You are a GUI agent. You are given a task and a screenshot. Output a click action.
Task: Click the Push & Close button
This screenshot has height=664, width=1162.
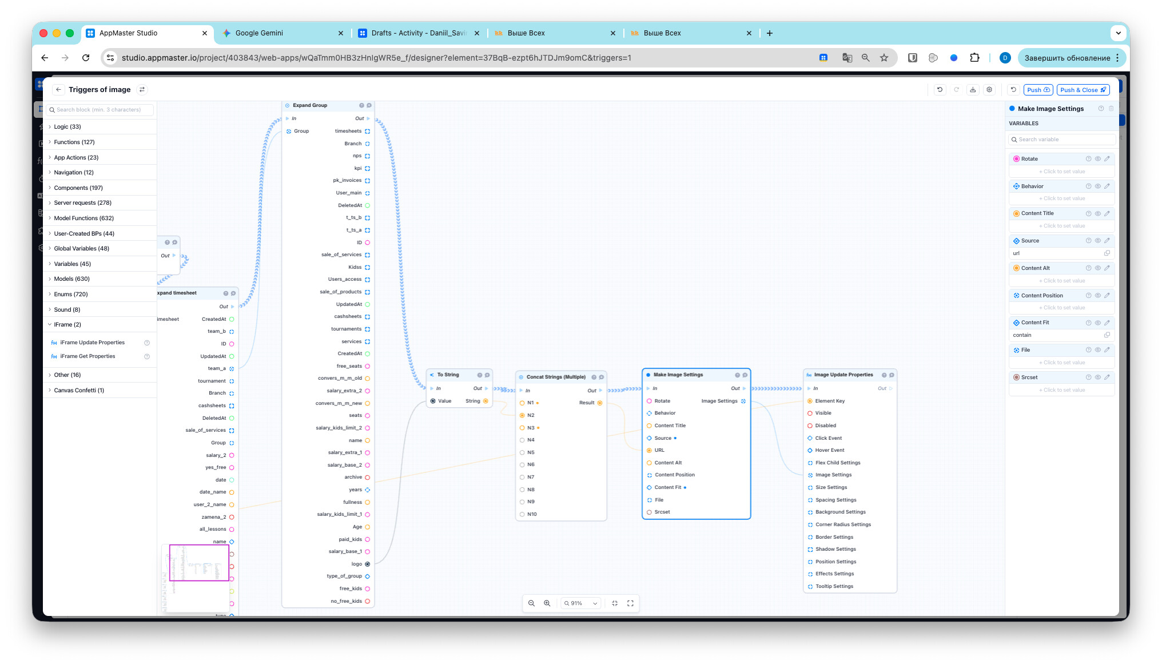point(1083,90)
